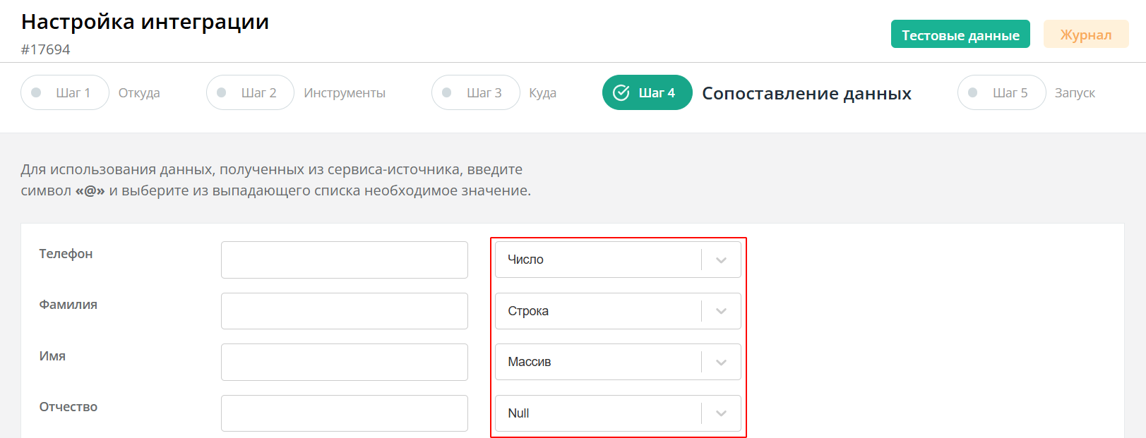Focus the Фамилия input field
This screenshot has height=438, width=1146.
[345, 311]
